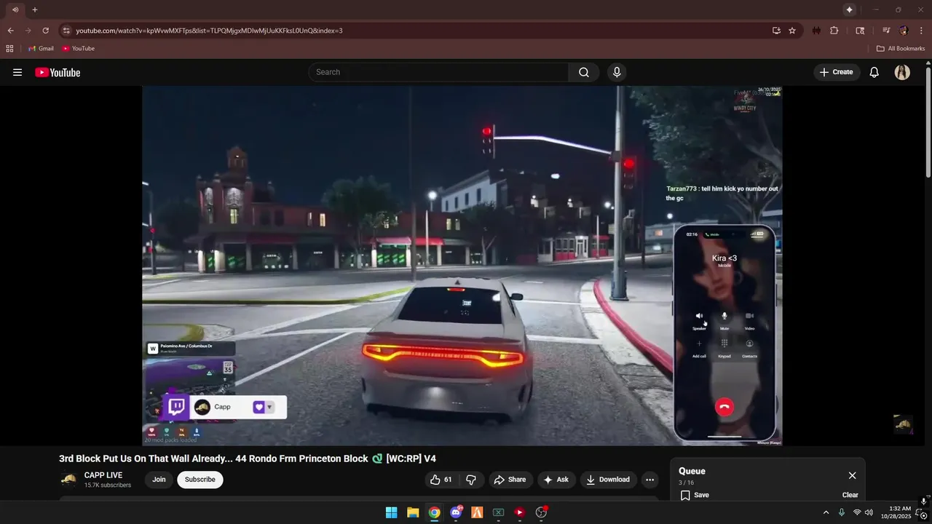Open File Explorer from taskbar

click(413, 512)
